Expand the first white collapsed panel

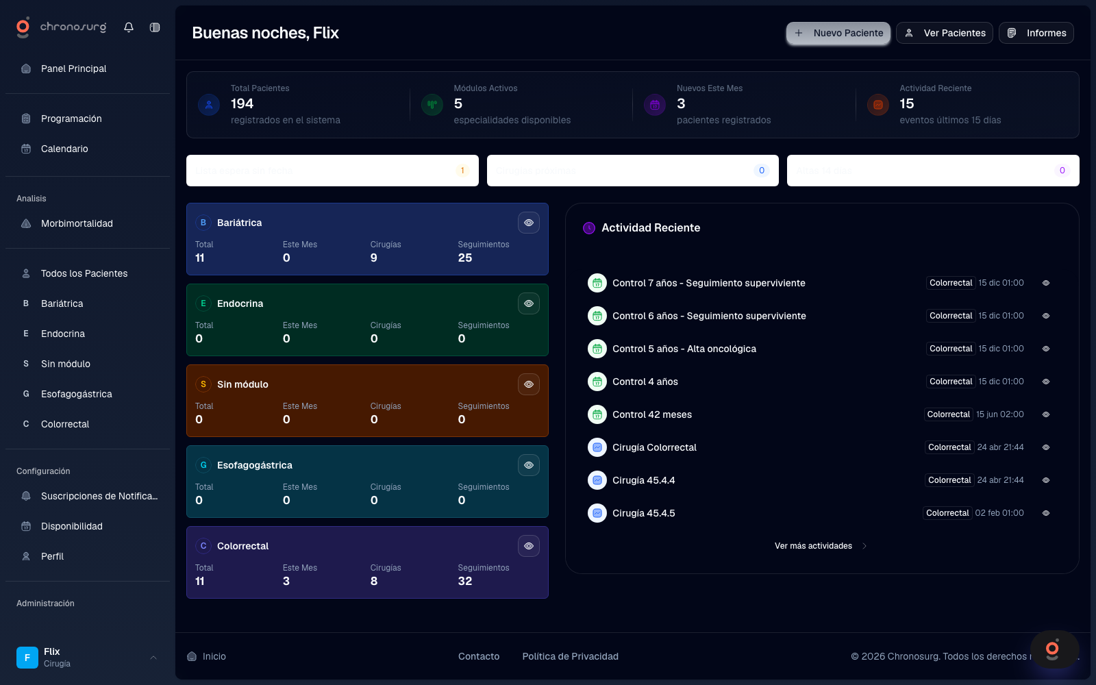tap(332, 171)
